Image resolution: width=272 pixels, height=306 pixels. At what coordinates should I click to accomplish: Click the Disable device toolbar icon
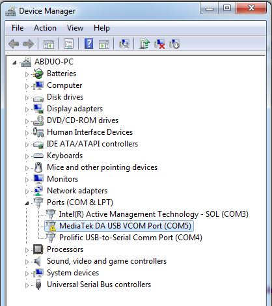pos(174,44)
